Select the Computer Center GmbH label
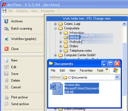Image resolution: width=128 pixels, height=111 pixels. tap(80, 55)
